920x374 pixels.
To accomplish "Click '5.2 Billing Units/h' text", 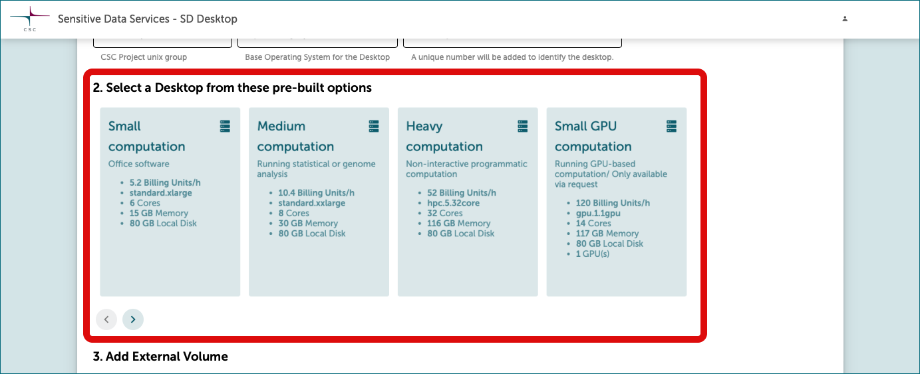I will point(165,183).
